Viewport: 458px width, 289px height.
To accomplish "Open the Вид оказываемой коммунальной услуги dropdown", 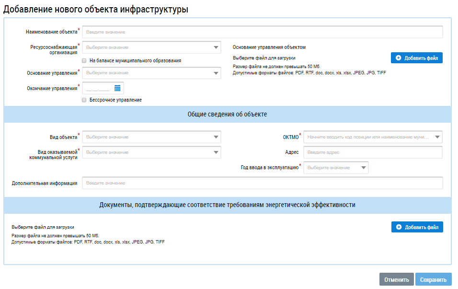I will coord(151,152).
